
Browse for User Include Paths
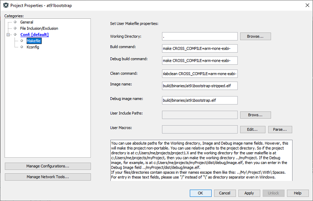click(x=255, y=115)
